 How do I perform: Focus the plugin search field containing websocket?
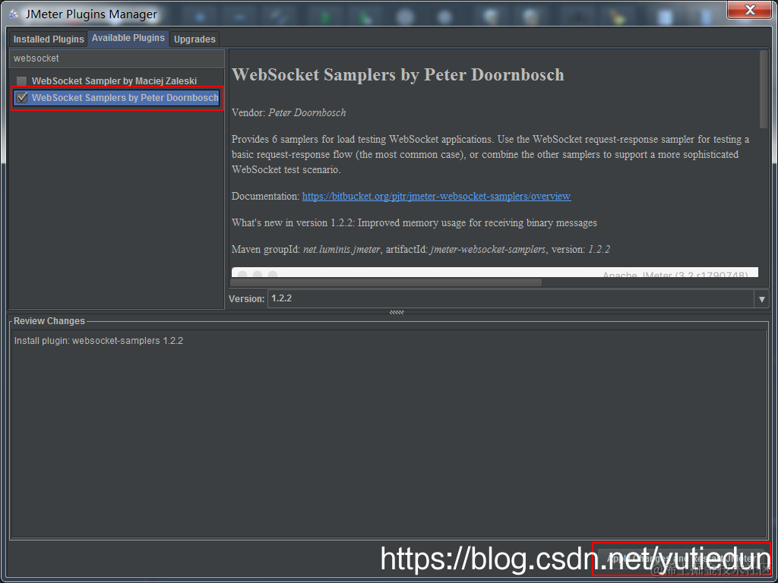pos(117,58)
